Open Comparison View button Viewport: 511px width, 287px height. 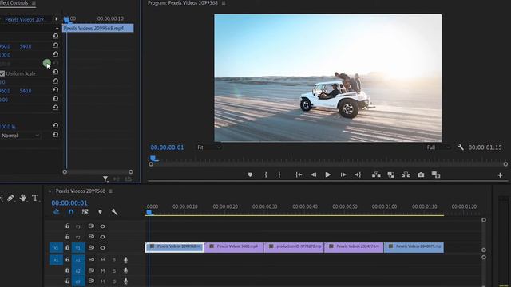click(436, 175)
